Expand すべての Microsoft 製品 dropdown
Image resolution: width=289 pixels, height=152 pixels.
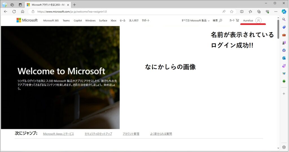tap(195, 21)
